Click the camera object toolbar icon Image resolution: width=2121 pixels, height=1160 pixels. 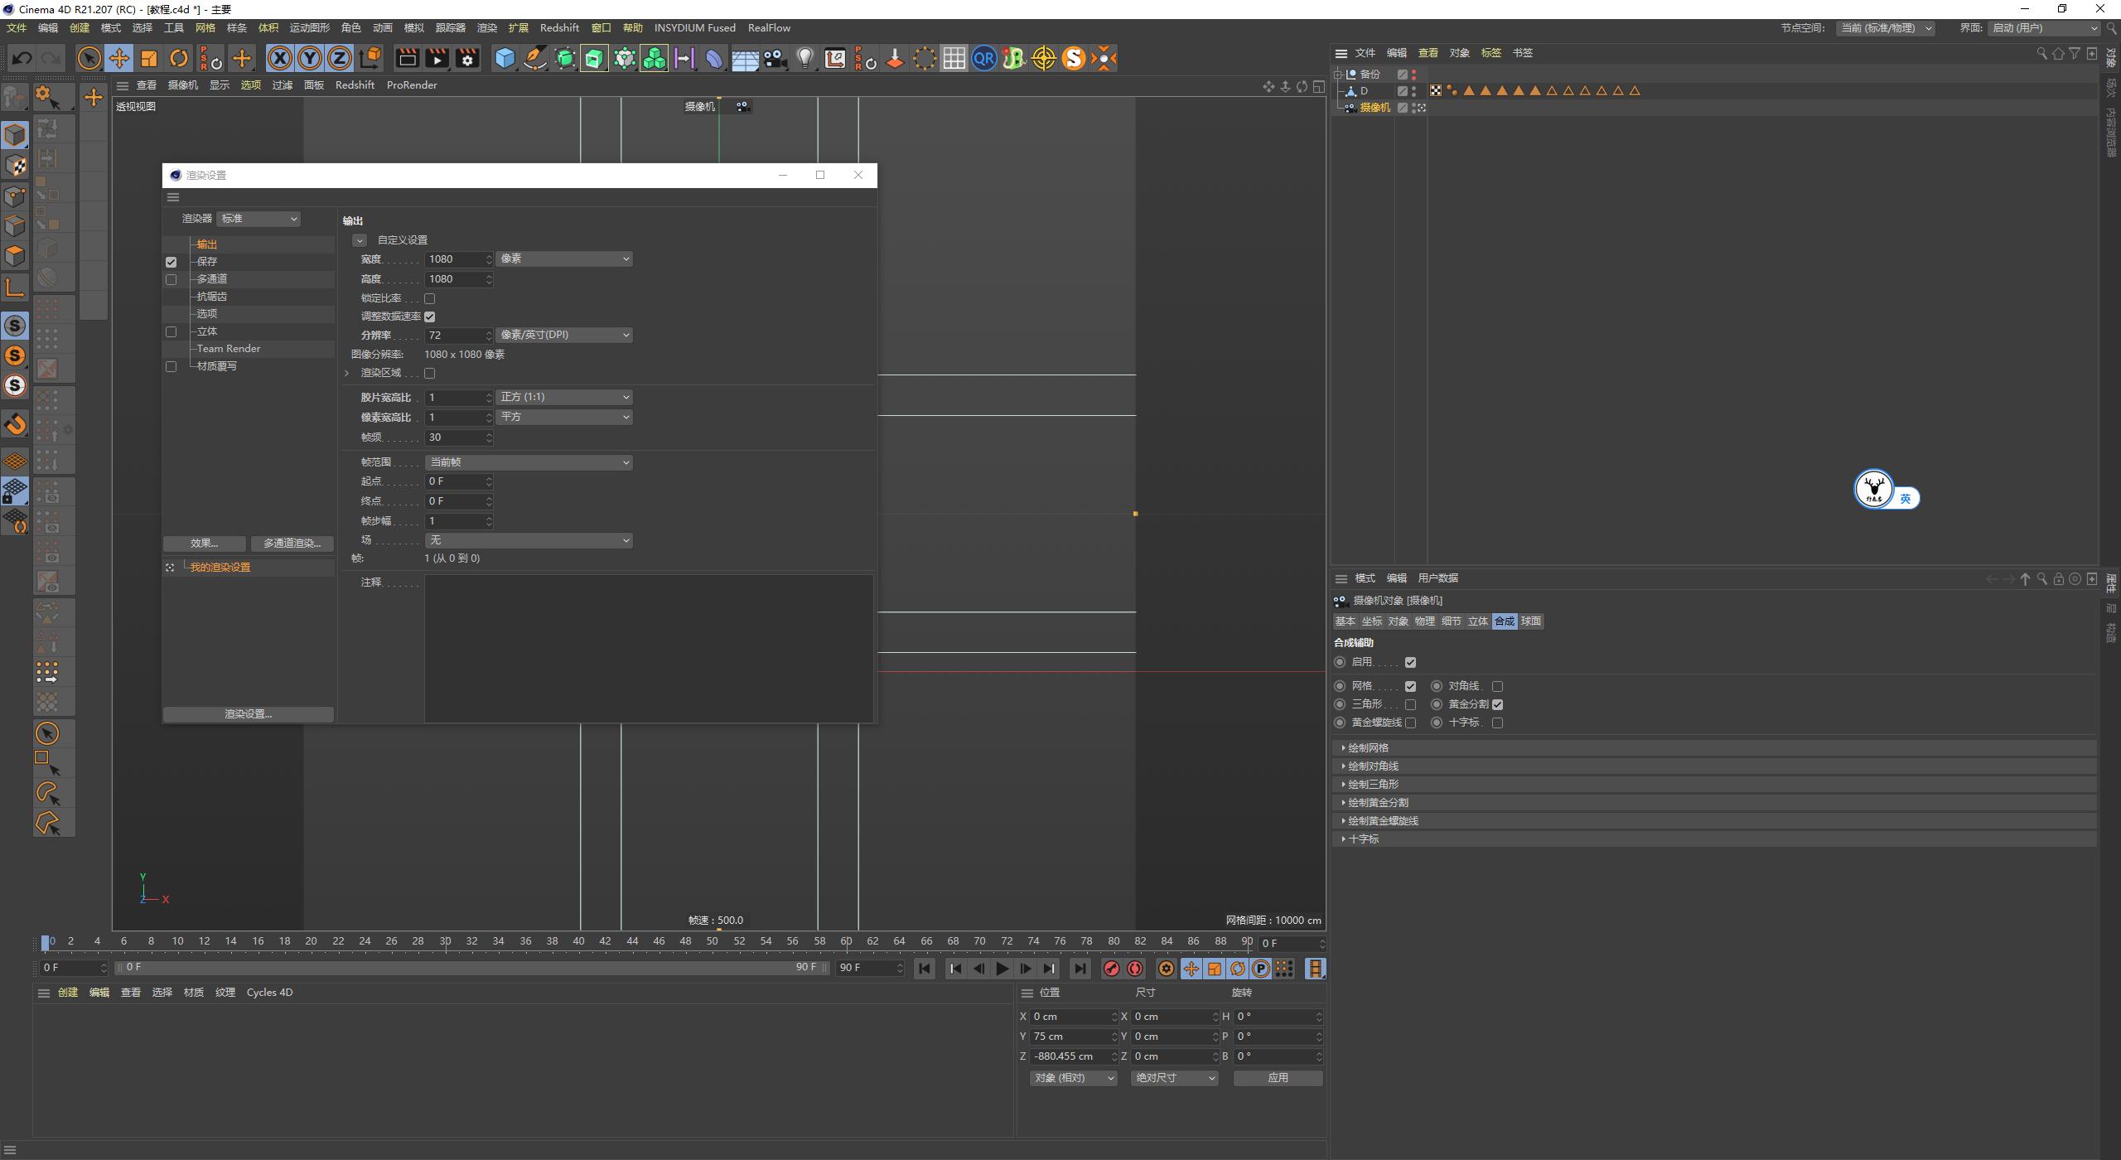pos(775,58)
